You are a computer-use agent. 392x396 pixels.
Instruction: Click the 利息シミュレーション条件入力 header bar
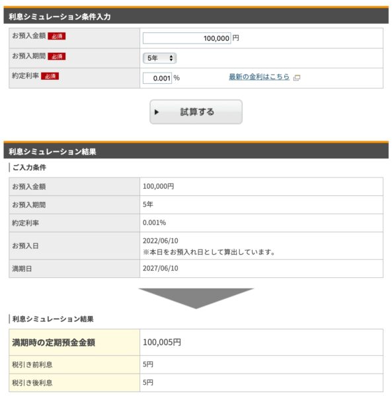click(x=196, y=16)
